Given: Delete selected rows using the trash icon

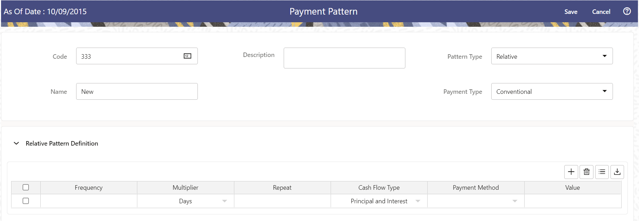Looking at the screenshot, I should click(587, 172).
